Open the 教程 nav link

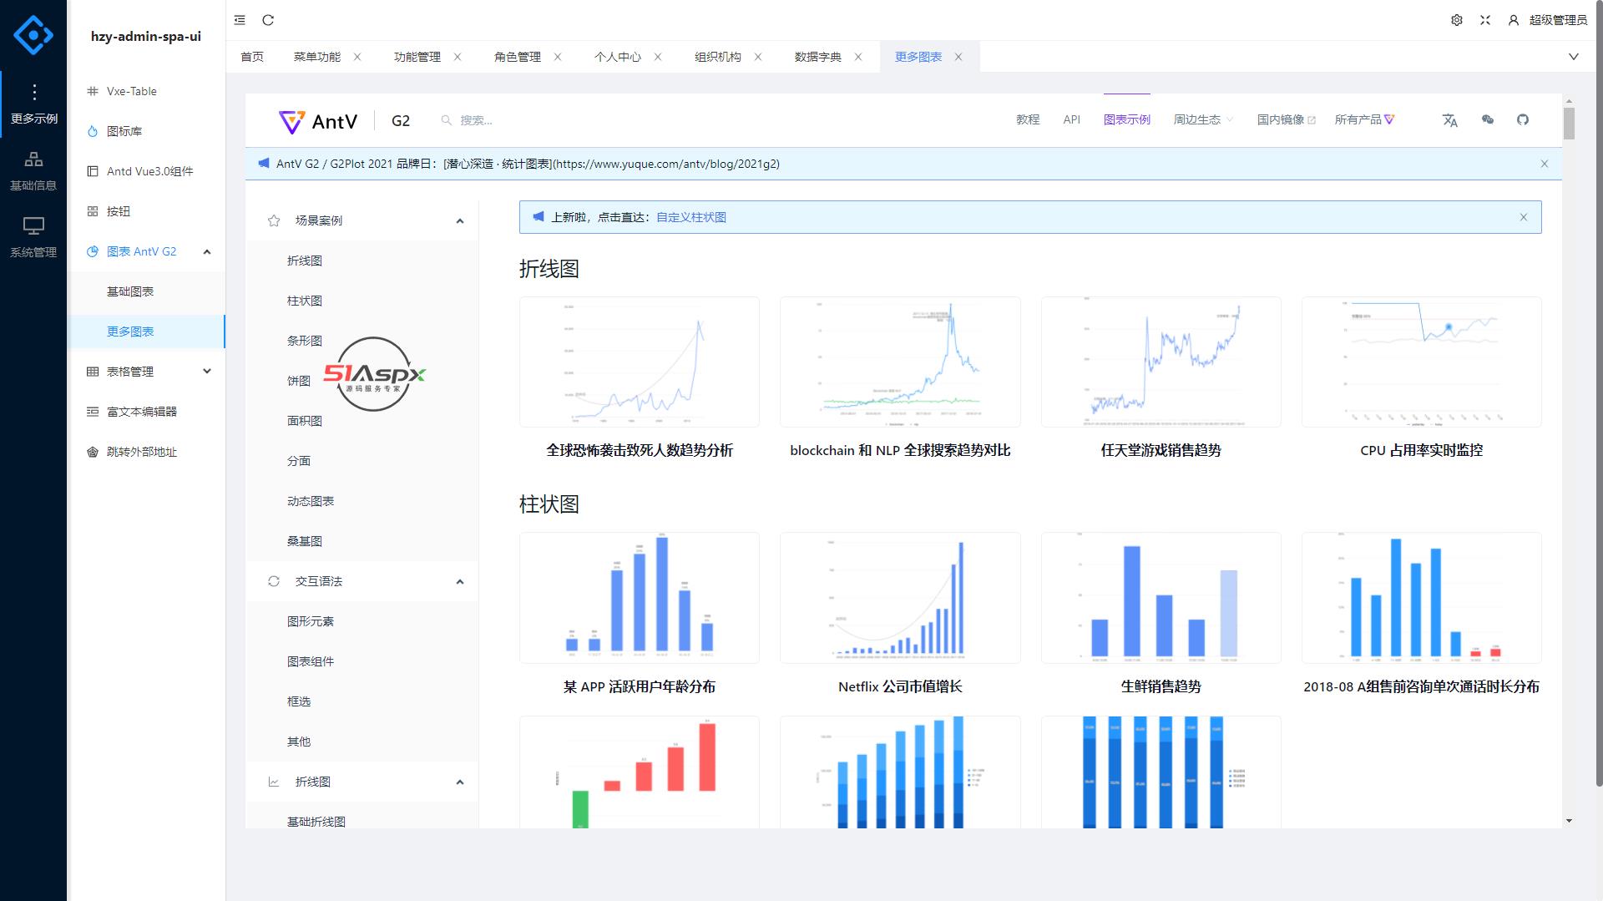[1028, 119]
